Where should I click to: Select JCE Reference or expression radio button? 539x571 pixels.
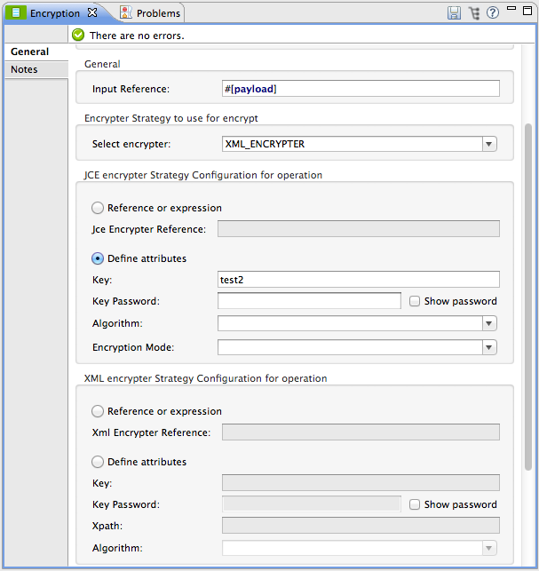[x=98, y=208]
